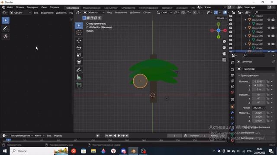The image size is (277, 155).
Task: Click the Location Y value -4.0263
Action: 259,85
